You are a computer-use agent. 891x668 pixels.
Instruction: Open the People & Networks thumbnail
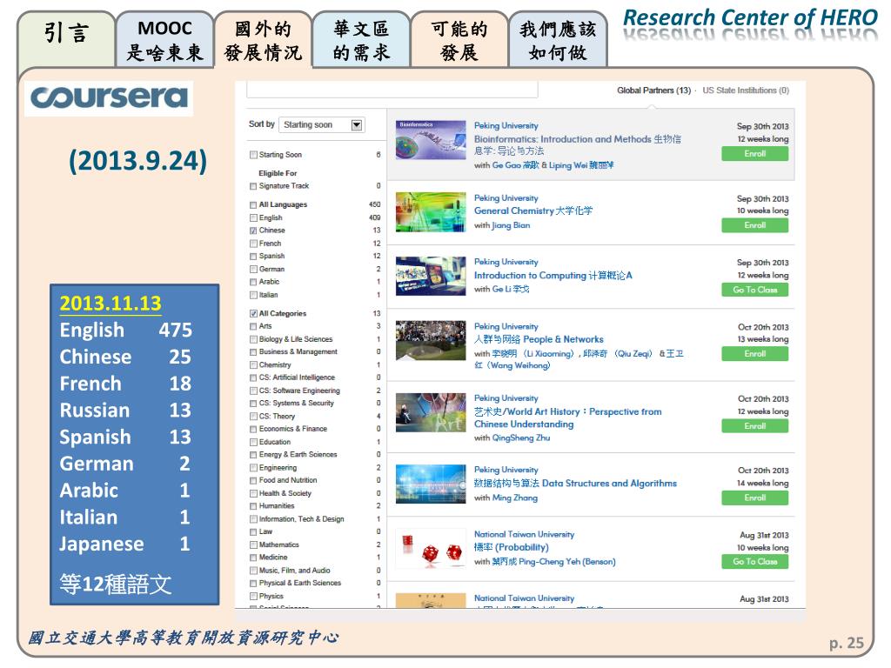tap(431, 341)
